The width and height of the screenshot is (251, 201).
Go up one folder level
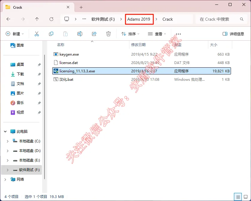point(37,19)
